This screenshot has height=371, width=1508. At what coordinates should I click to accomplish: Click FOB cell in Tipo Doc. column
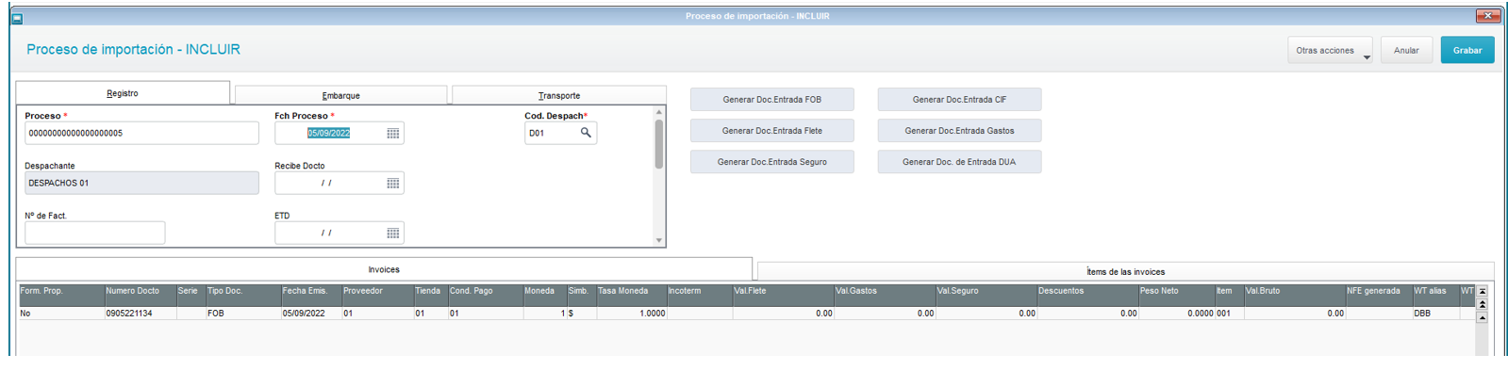click(x=242, y=314)
